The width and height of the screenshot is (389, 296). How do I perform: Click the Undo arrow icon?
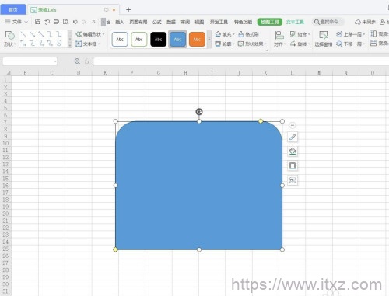point(75,22)
